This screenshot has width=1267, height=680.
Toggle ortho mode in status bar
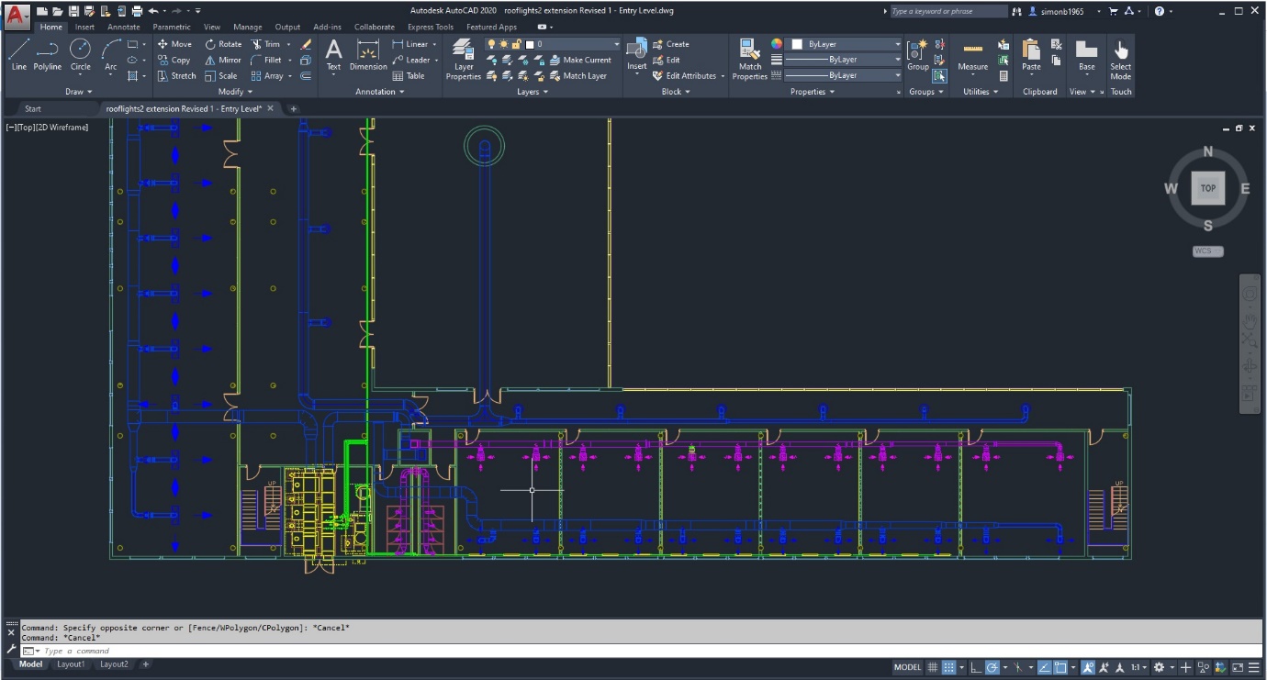975,667
